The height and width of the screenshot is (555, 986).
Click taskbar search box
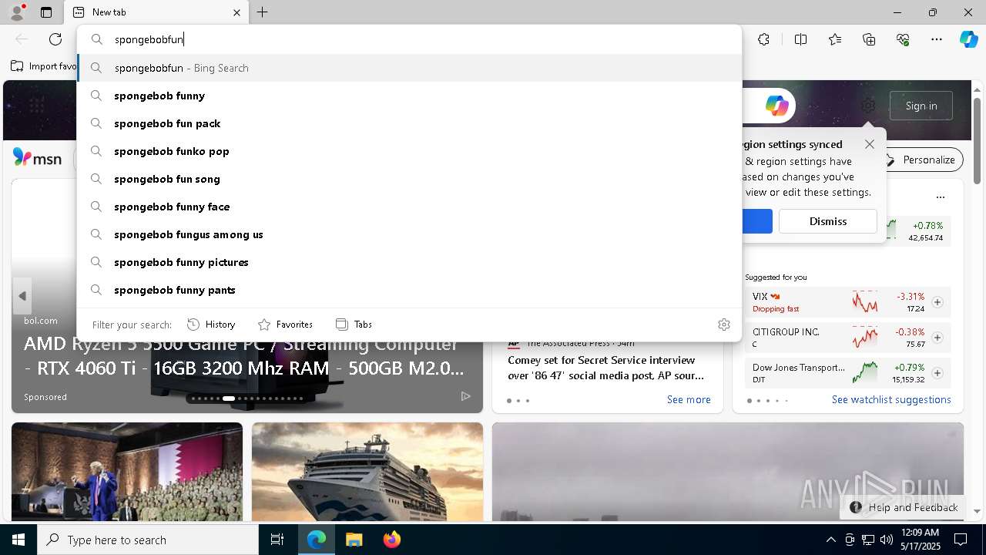148,540
